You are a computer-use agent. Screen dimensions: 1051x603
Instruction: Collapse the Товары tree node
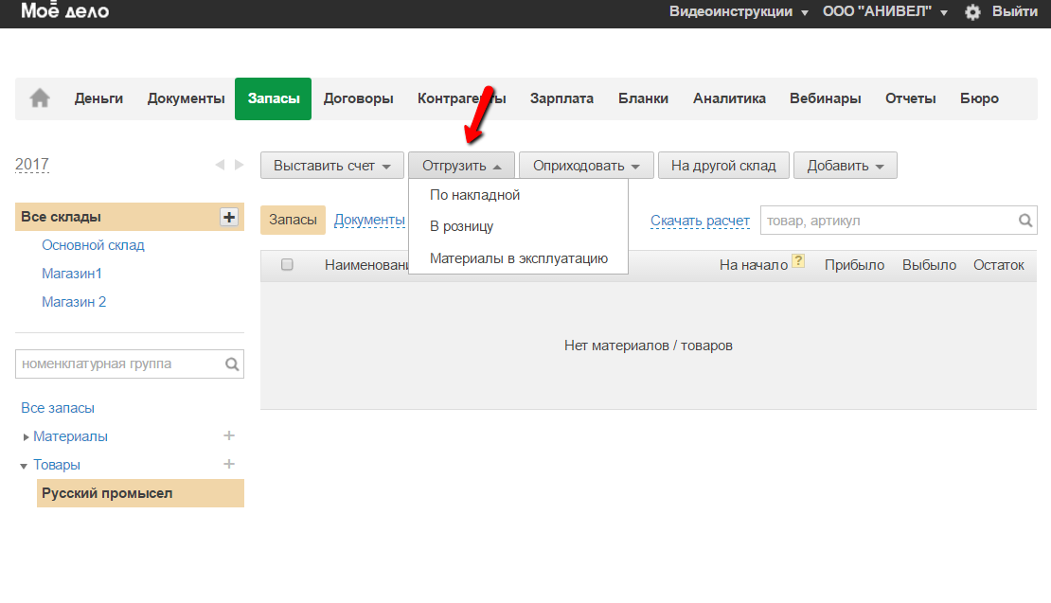point(25,466)
